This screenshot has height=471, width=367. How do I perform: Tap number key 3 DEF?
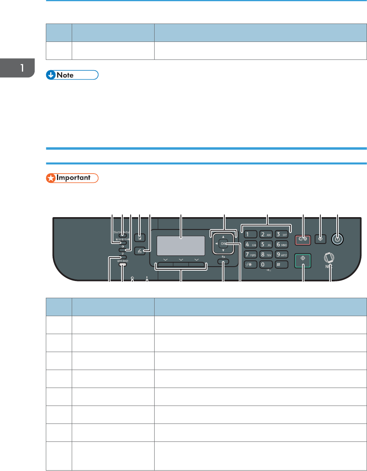(282, 234)
